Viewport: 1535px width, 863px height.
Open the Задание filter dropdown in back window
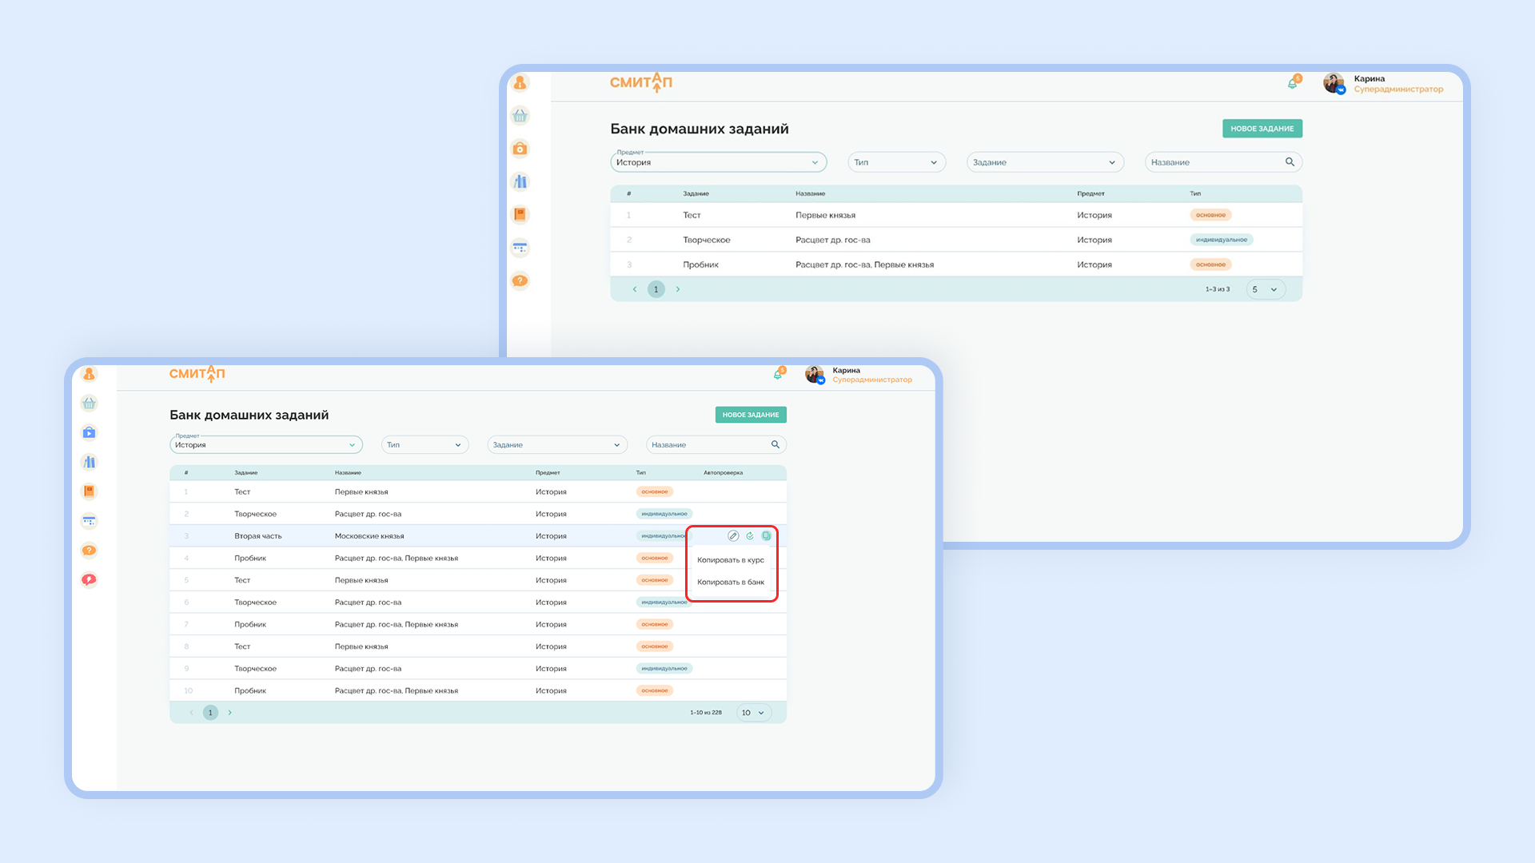click(1045, 162)
